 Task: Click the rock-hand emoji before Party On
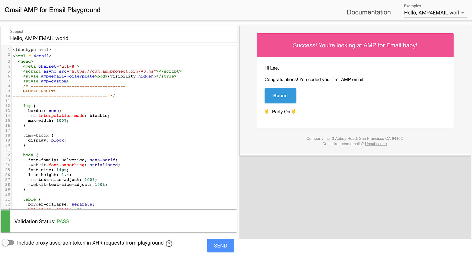[267, 111]
